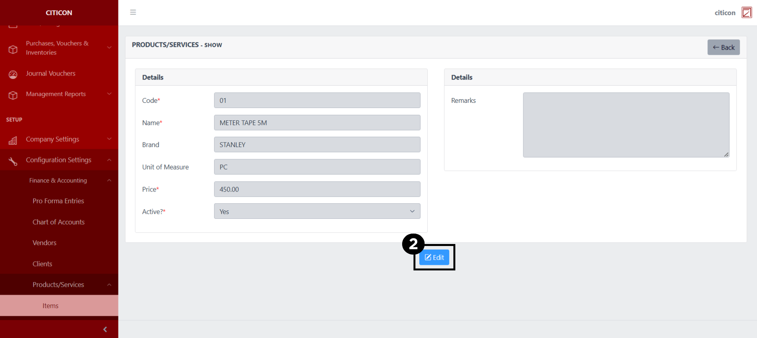The image size is (757, 338).
Task: Click the Code field containing 01
Action: coord(317,100)
